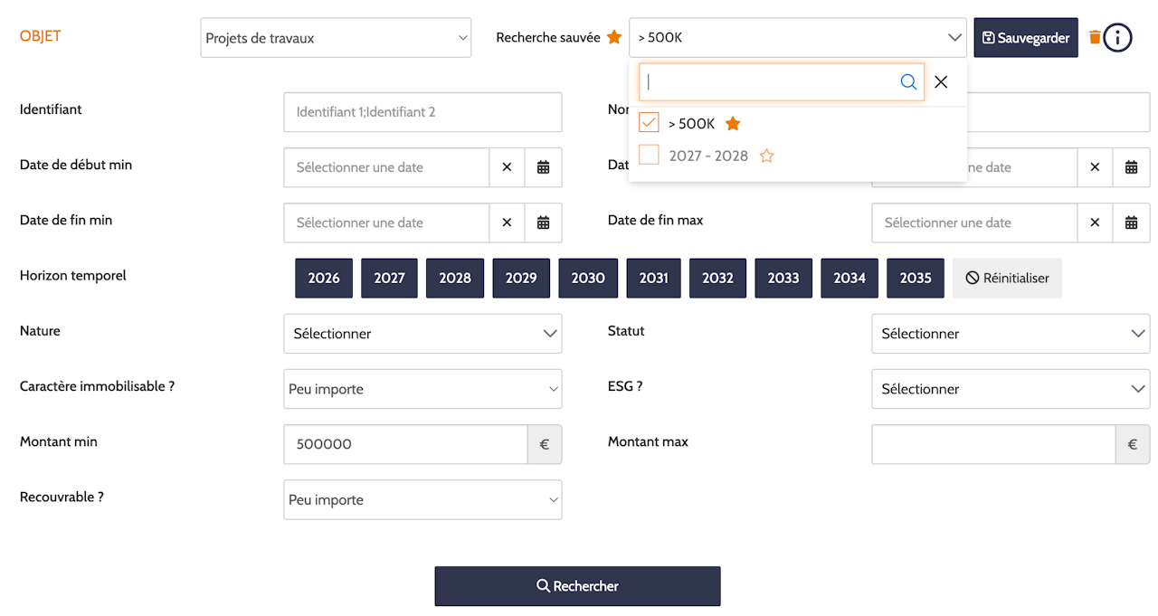Check the 2027 - 2028 saved search checkbox

[649, 155]
